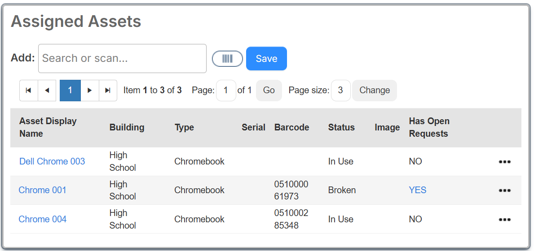Select High School building in Chrome 004 row
The height and width of the screenshot is (251, 534).
click(x=123, y=219)
